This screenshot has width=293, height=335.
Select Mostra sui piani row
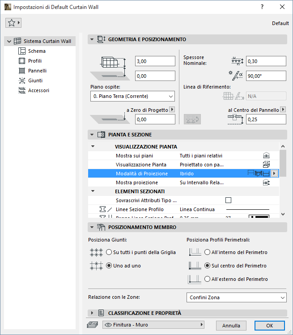pos(183,156)
